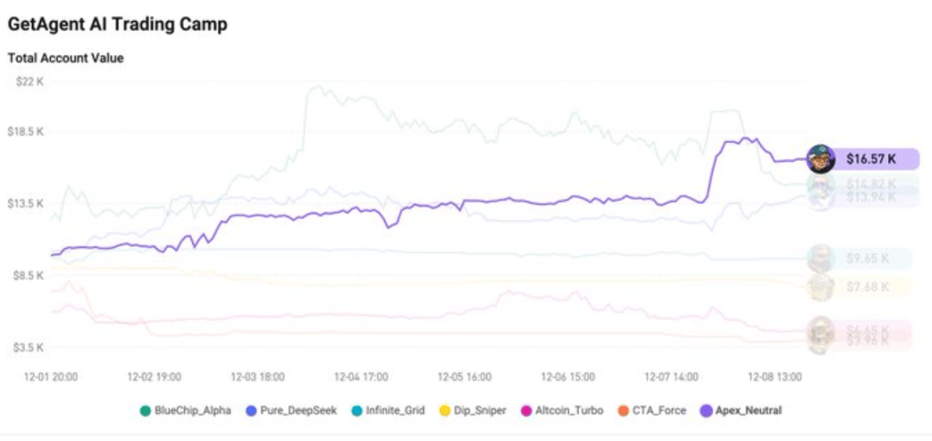Image resolution: width=932 pixels, height=441 pixels.
Task: Click the purple Apex_Neutral legend dot
Action: coord(706,410)
